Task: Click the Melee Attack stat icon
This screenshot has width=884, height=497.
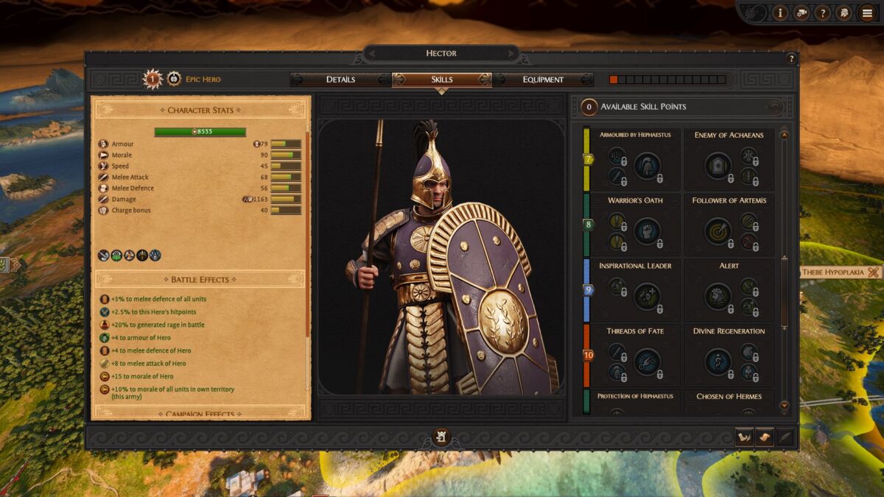Action: (x=103, y=177)
